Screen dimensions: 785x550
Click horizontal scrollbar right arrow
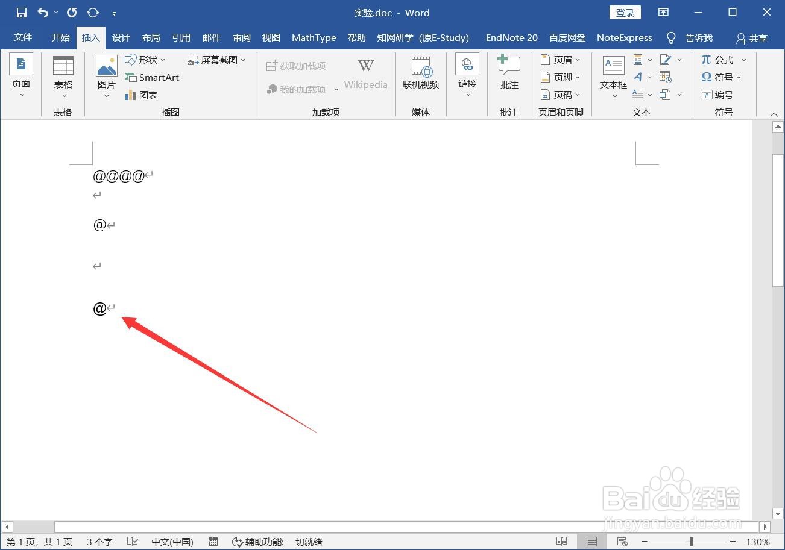[x=765, y=527]
